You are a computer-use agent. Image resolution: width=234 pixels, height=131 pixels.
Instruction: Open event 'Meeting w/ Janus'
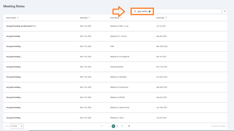[x=117, y=118]
